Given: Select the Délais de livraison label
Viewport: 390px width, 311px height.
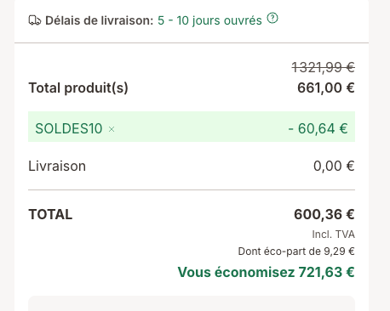Looking at the screenshot, I should pyautogui.click(x=100, y=20).
